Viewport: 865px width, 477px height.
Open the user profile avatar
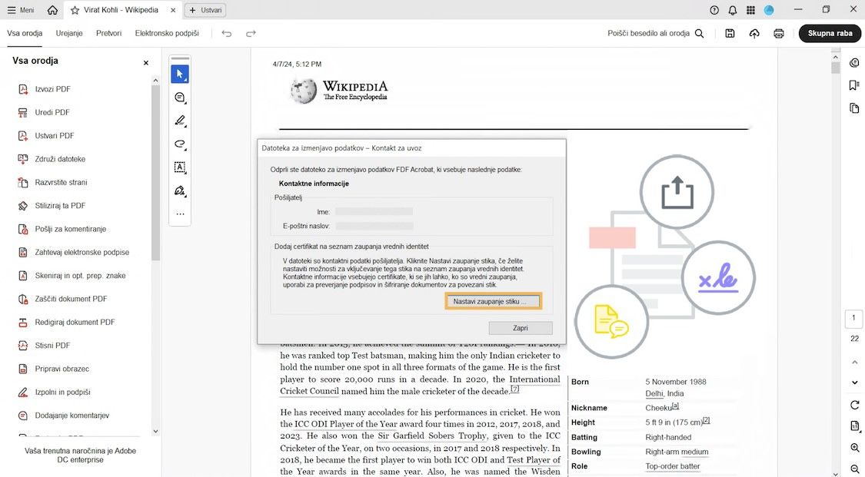point(769,10)
